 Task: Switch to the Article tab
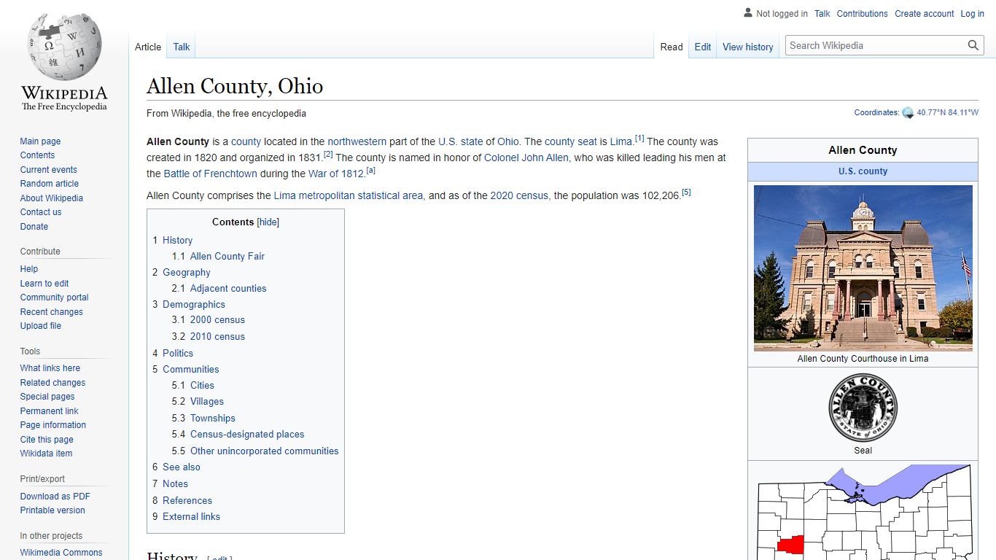click(x=148, y=47)
